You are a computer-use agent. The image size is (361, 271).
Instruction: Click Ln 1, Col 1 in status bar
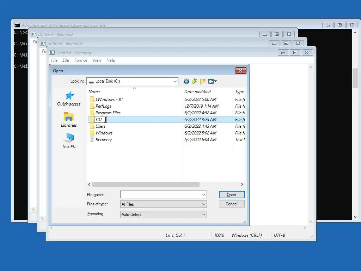[x=175, y=235]
